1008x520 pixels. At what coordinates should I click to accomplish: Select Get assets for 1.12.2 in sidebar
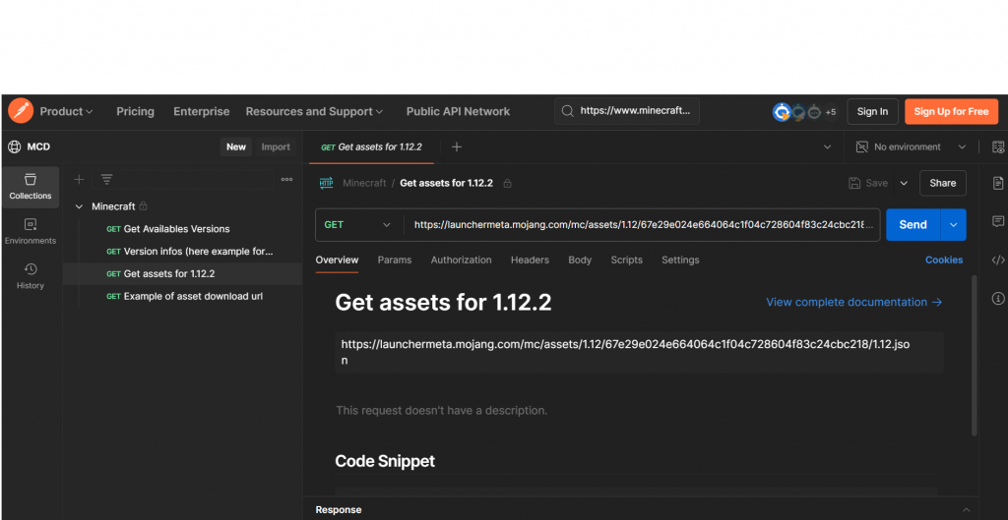(182, 273)
